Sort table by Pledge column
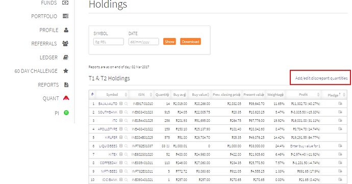The image size is (352, 184). pos(334,95)
